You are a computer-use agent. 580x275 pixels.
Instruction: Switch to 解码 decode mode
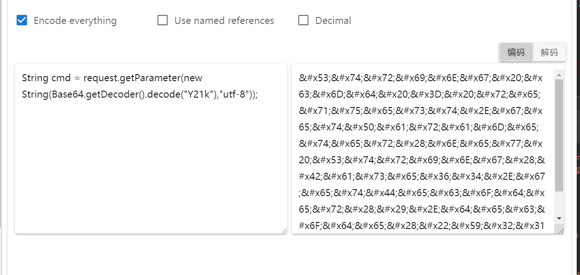(x=549, y=52)
